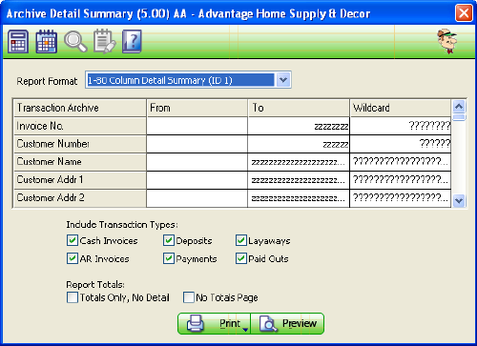The height and width of the screenshot is (346, 477).
Task: Click the To column header
Action: (x=299, y=108)
